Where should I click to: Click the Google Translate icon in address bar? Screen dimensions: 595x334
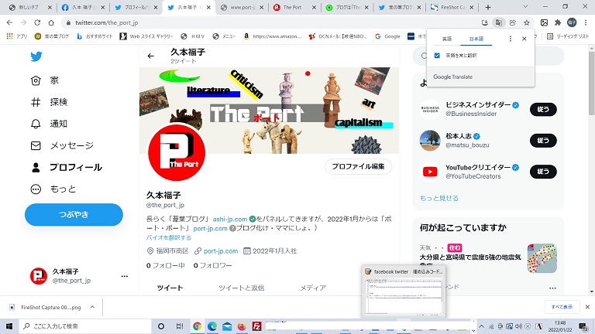(499, 22)
